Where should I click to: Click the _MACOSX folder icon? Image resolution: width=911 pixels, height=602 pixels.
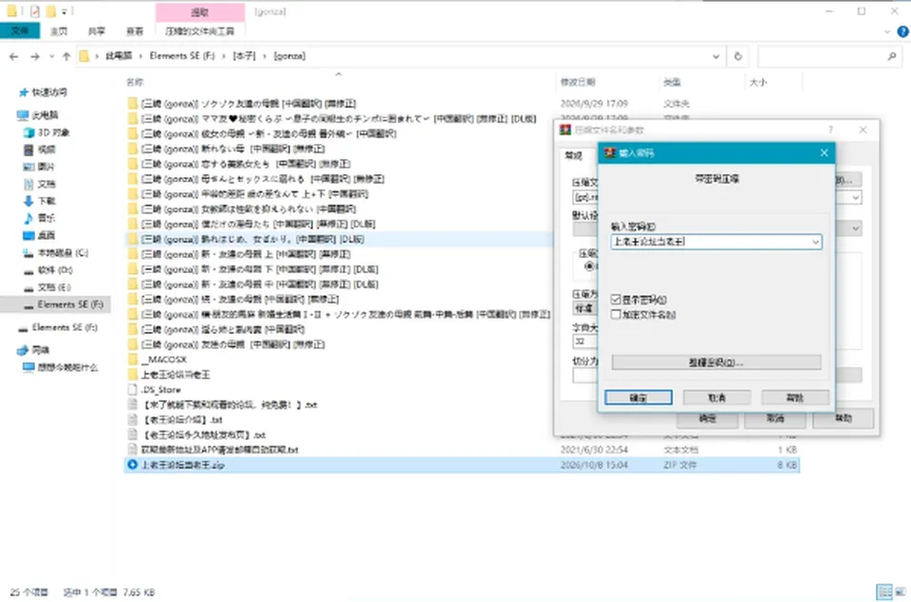133,359
